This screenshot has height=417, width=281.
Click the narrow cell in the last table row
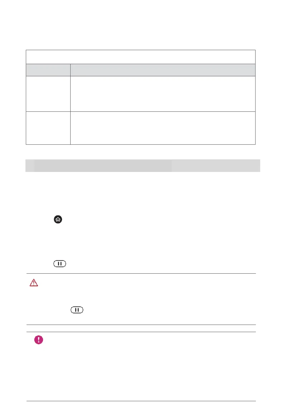click(x=48, y=128)
